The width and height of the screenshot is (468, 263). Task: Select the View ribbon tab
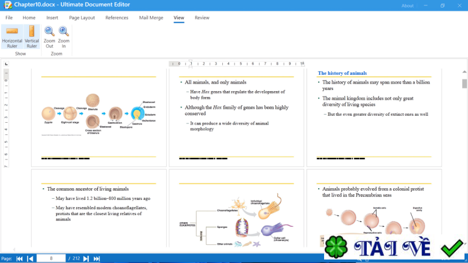(x=179, y=18)
